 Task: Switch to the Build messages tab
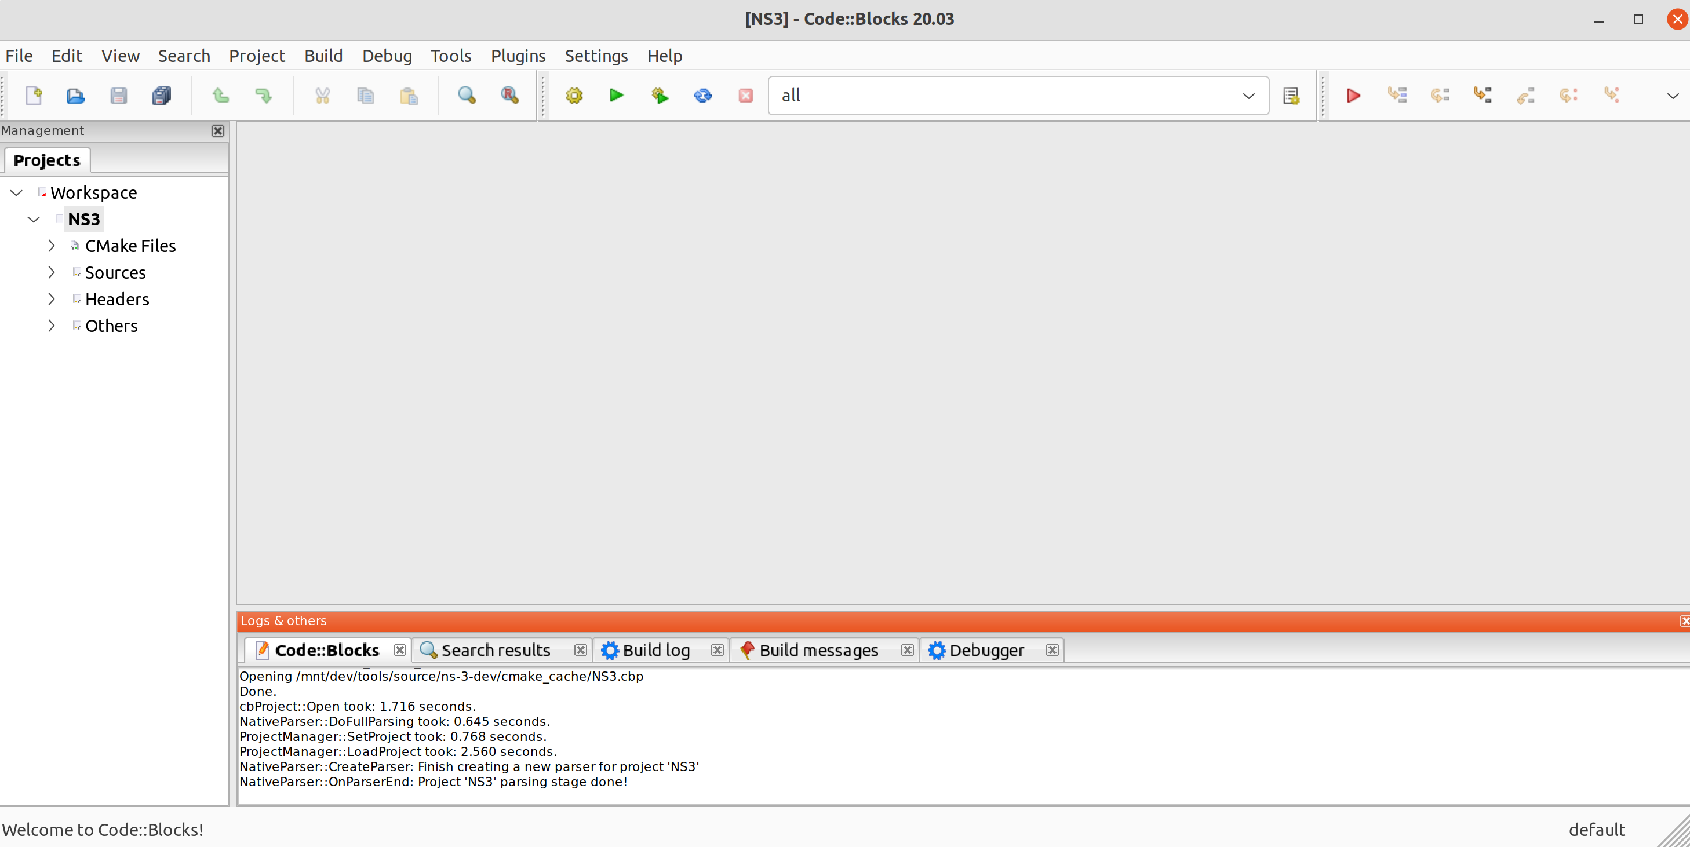(x=817, y=649)
